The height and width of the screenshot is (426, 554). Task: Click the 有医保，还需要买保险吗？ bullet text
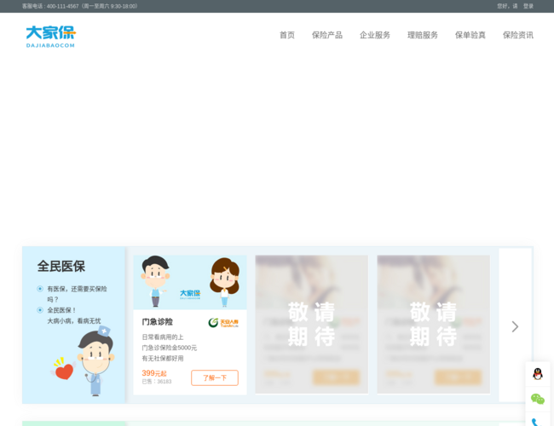point(77,294)
